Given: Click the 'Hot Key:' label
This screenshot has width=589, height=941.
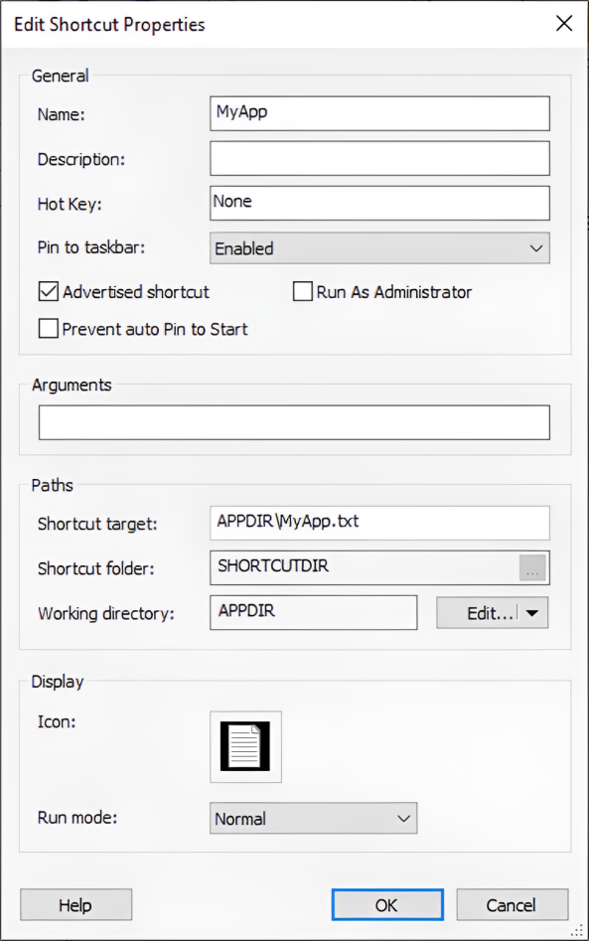Looking at the screenshot, I should click(70, 204).
